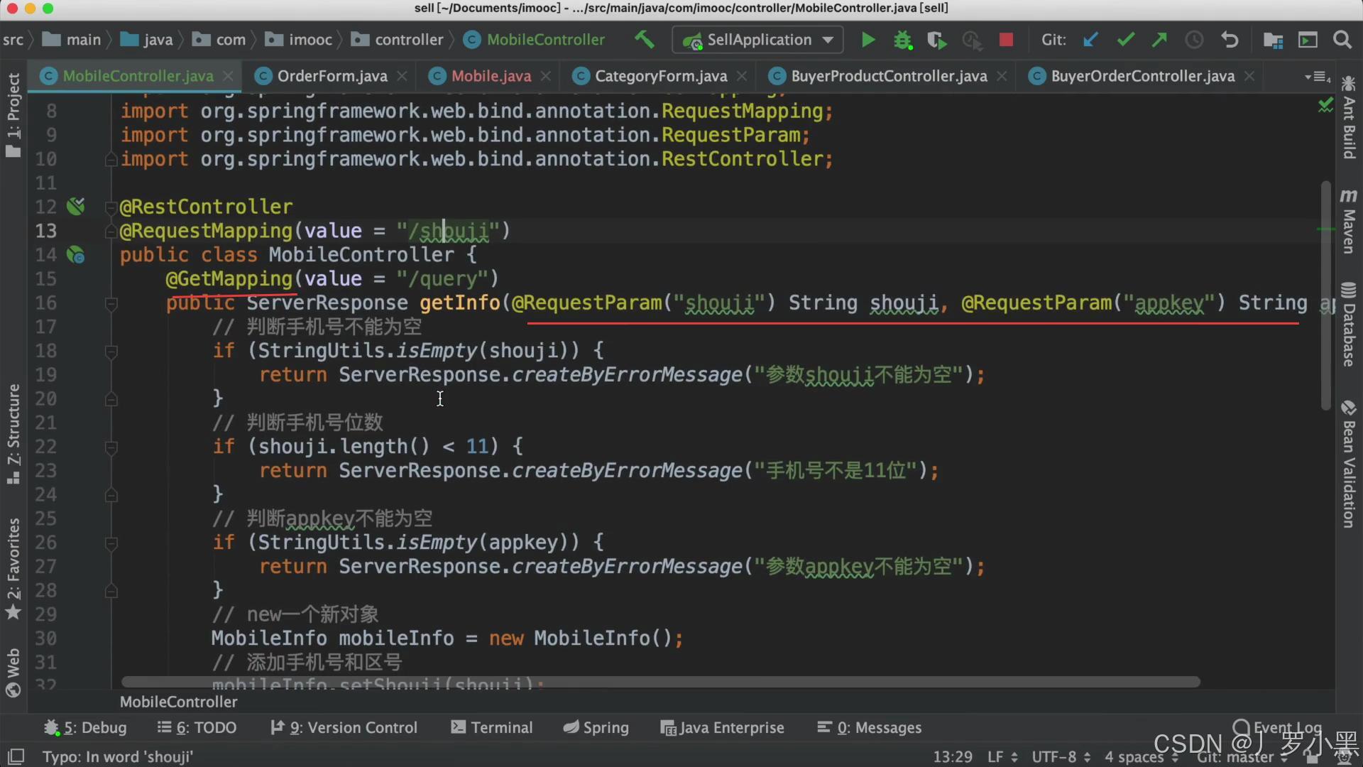Viewport: 1363px width, 767px height.
Task: Change 4 spaces indent setting
Action: pyautogui.click(x=1142, y=757)
